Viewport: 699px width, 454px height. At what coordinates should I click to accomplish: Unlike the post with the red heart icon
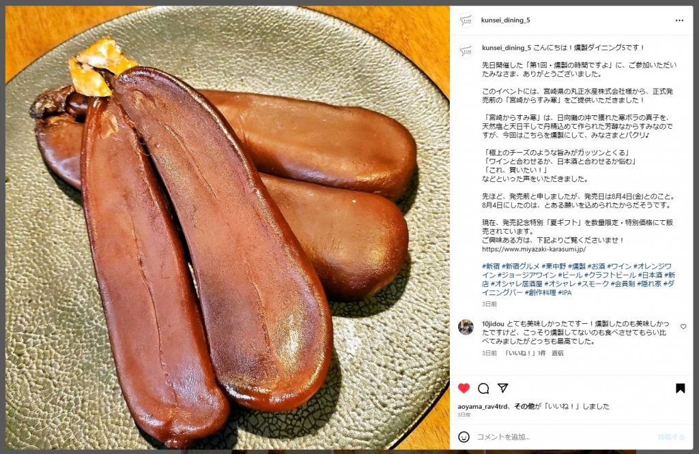pos(463,388)
